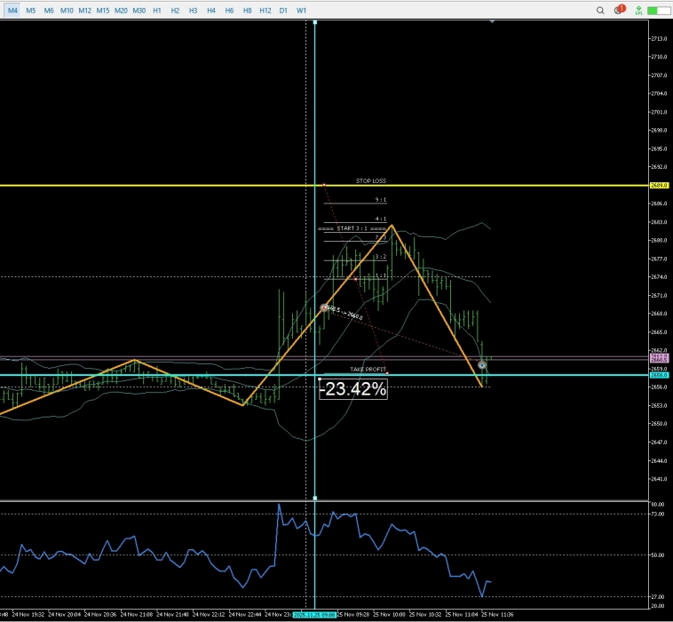Select the D1 daily timeframe
673x622 pixels.
(x=283, y=10)
